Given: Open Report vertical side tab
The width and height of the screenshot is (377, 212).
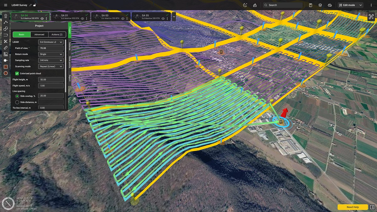Looking at the screenshot, I should 70,78.
